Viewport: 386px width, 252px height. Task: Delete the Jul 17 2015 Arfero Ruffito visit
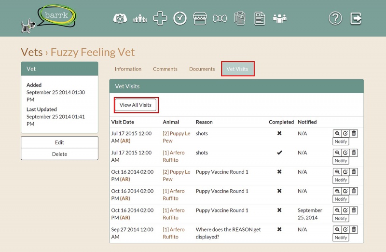click(354, 153)
